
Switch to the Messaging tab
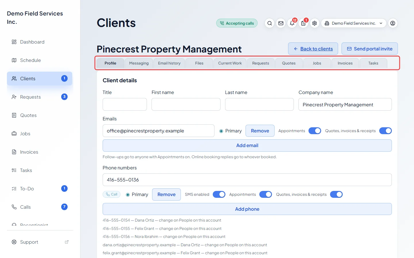click(139, 63)
